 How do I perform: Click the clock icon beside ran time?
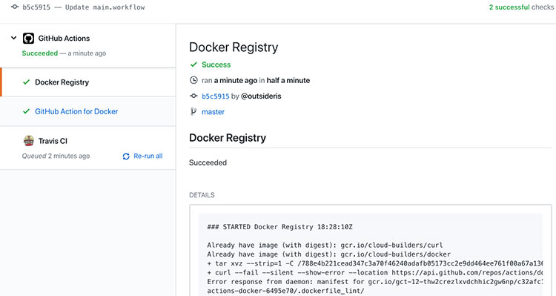coord(193,80)
